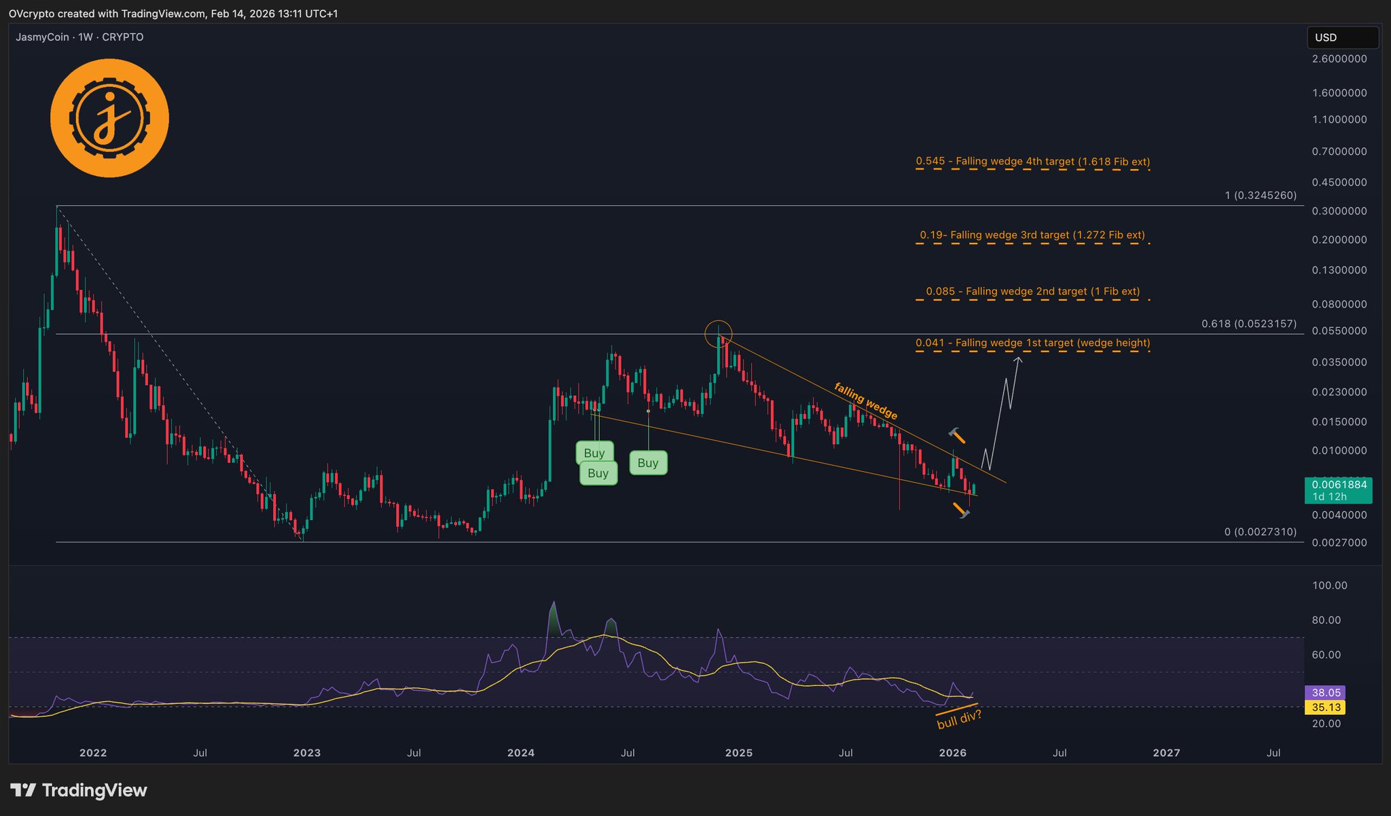Click the rightmost green Buy label
This screenshot has width=1391, height=816.
(x=648, y=463)
